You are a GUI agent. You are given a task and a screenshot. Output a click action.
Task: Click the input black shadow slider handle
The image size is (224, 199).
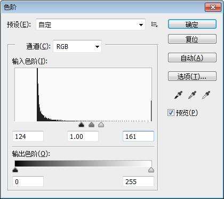81,125
